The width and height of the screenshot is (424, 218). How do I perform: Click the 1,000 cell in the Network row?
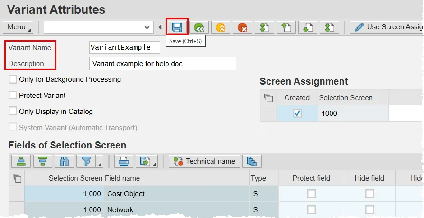click(x=65, y=209)
